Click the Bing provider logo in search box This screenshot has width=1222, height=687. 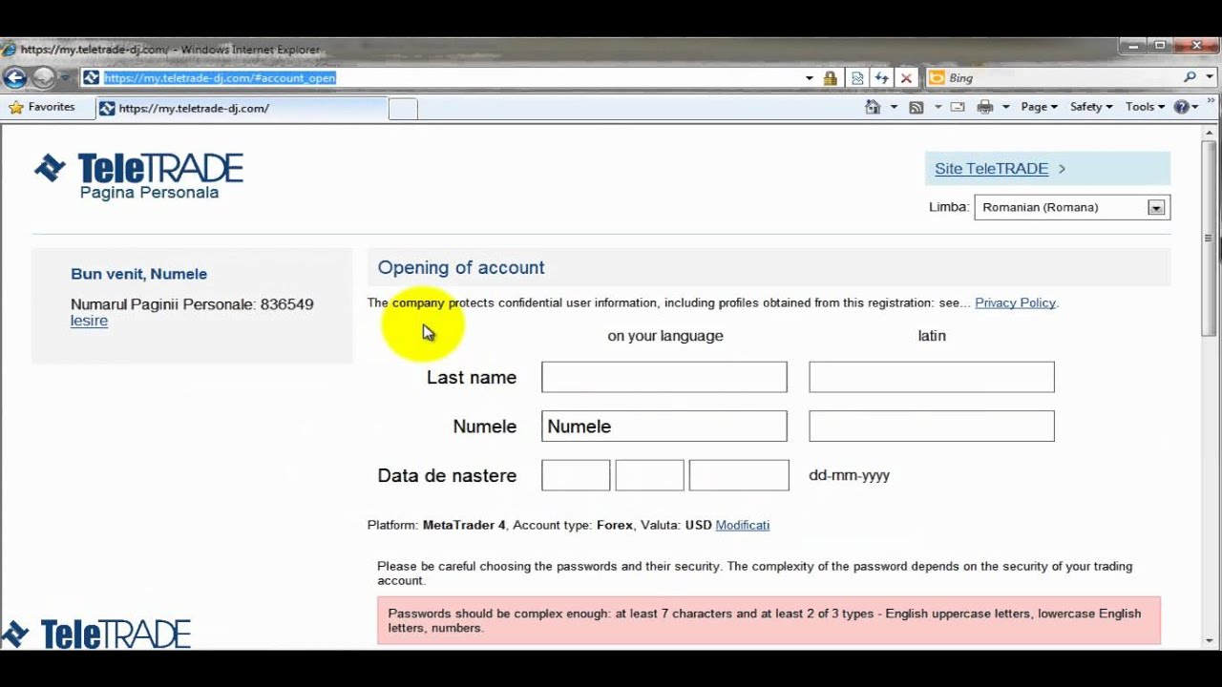(937, 78)
